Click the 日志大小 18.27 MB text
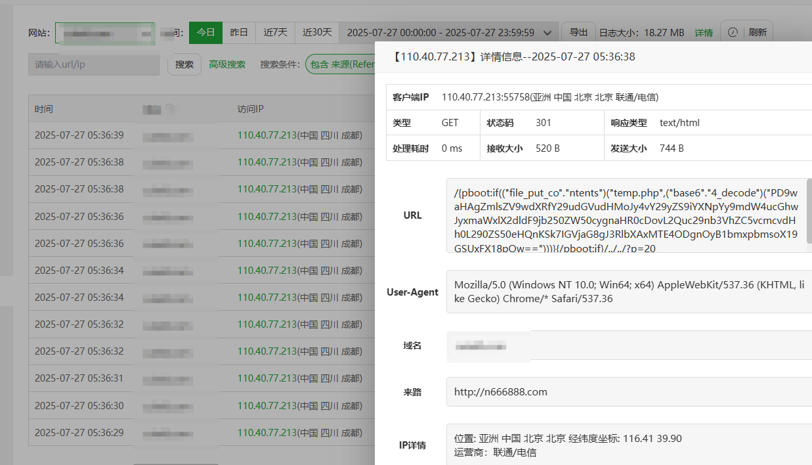812x465 pixels. (x=642, y=32)
